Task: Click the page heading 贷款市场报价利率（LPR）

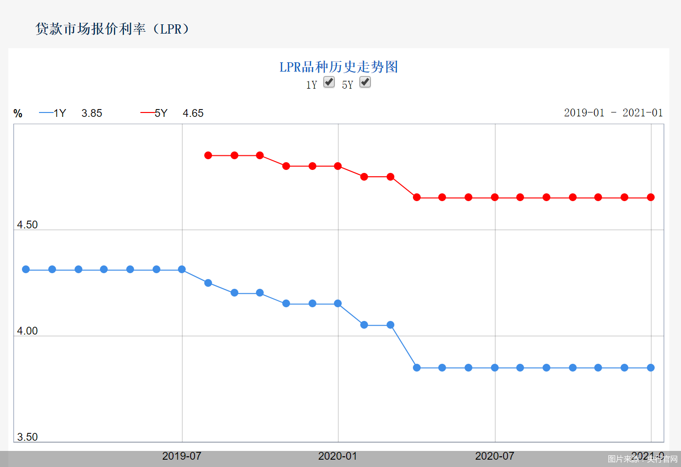Action: 113,29
